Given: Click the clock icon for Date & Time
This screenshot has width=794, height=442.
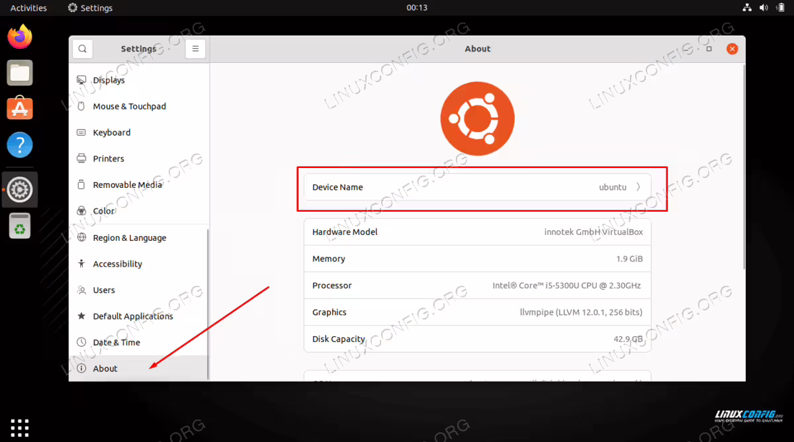Looking at the screenshot, I should (x=81, y=342).
